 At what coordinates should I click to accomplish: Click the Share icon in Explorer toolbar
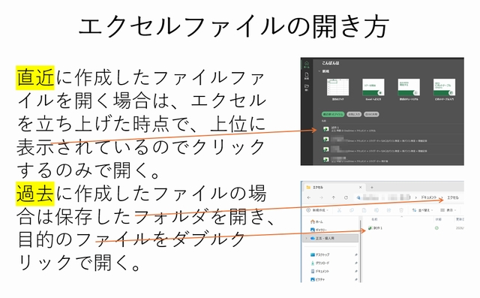[388, 210]
